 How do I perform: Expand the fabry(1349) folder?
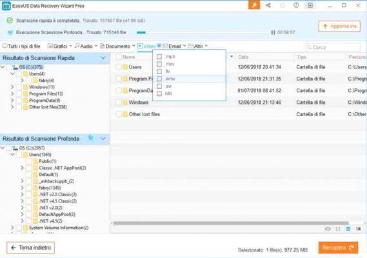tap(22, 188)
